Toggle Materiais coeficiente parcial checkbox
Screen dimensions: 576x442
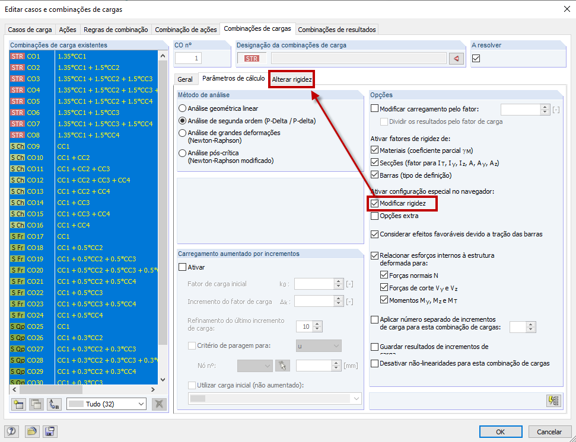(x=375, y=150)
